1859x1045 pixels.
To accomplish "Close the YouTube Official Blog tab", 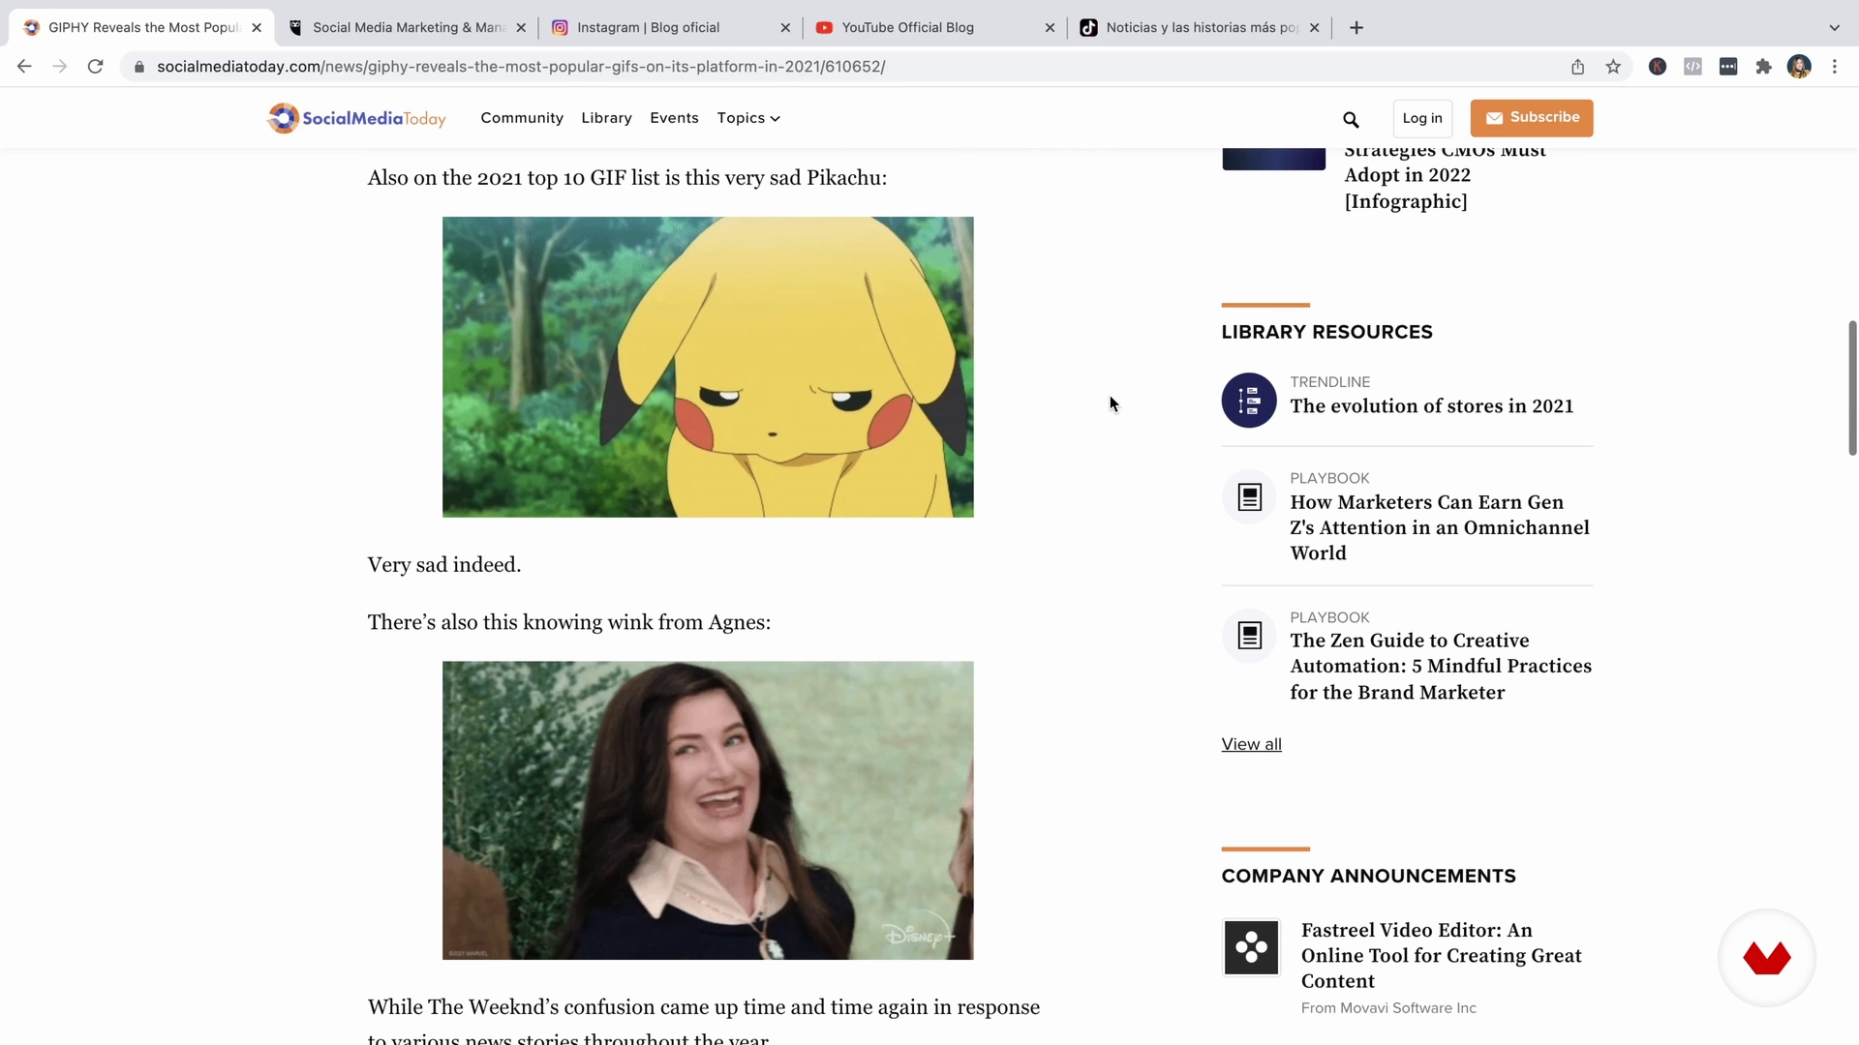I will [x=1050, y=28].
